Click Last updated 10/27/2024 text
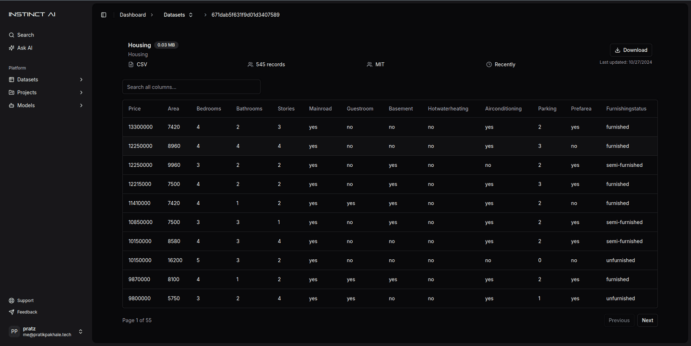Image resolution: width=691 pixels, height=346 pixels. 626,62
